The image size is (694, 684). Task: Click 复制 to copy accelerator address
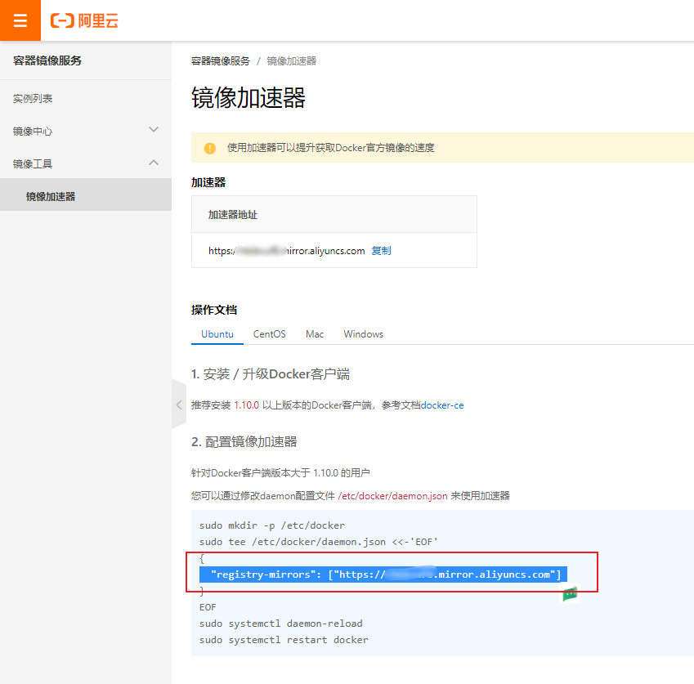coord(381,250)
